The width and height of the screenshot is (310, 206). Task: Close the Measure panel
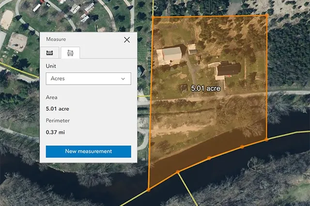[127, 40]
